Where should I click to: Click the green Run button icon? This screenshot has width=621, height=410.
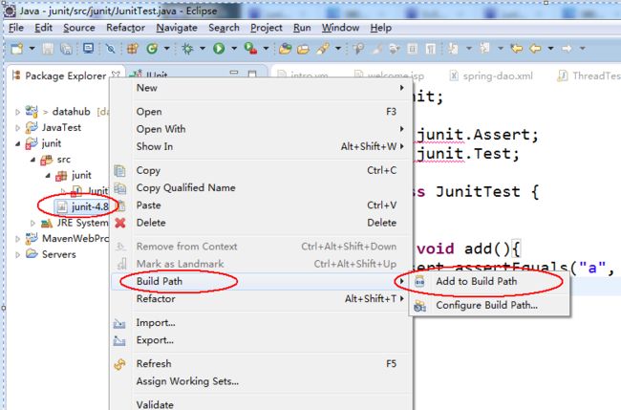219,49
